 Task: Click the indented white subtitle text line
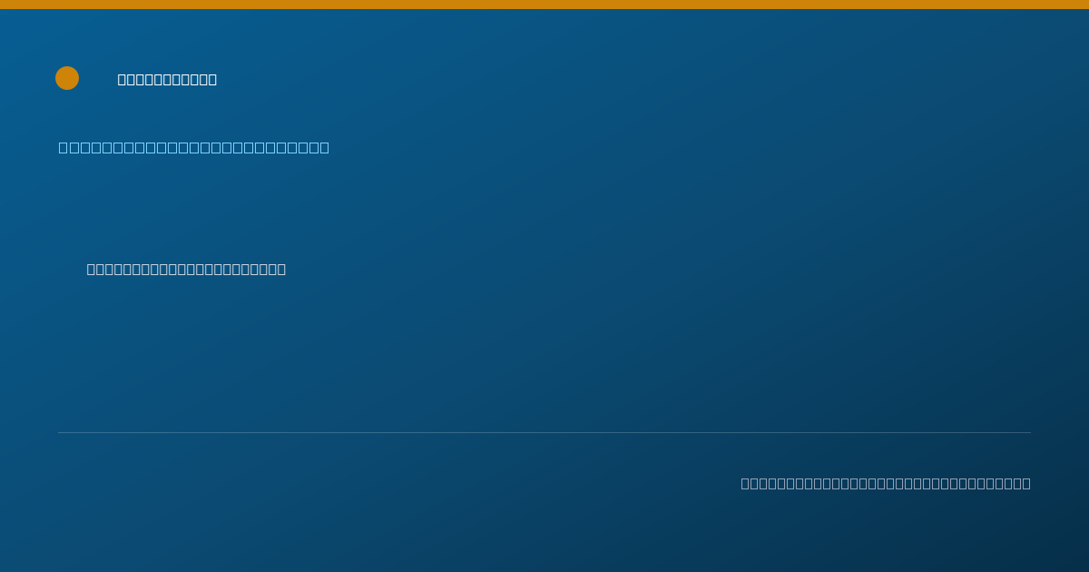(x=186, y=269)
